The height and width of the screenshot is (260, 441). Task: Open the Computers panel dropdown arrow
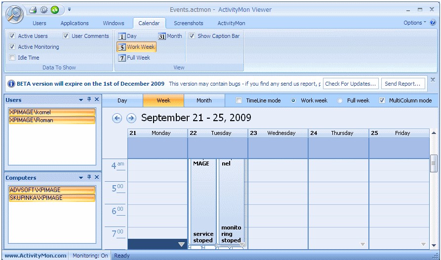(x=81, y=178)
